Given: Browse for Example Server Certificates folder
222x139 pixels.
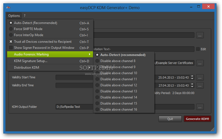Looking at the screenshot, I should click(200, 63).
